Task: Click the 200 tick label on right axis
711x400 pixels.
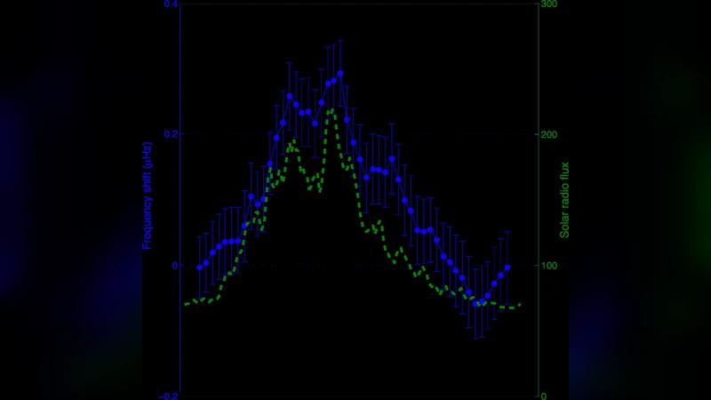Action: coord(548,135)
